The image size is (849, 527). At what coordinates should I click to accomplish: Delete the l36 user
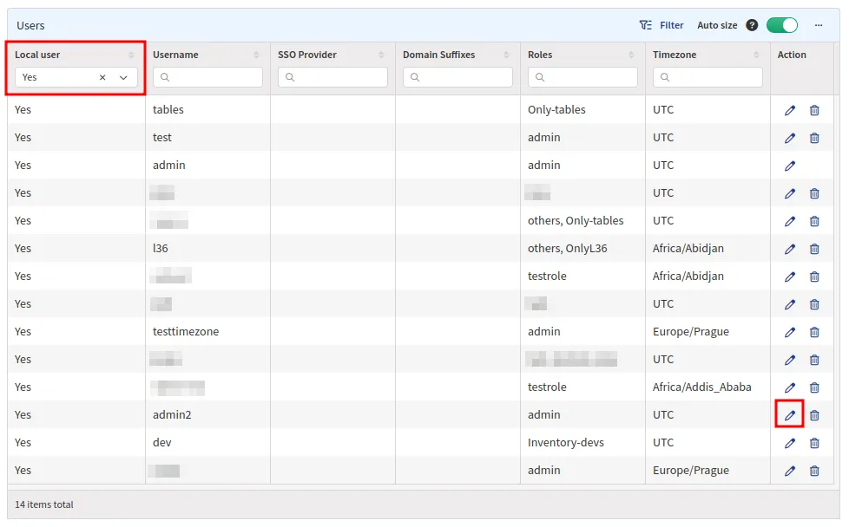click(x=814, y=249)
